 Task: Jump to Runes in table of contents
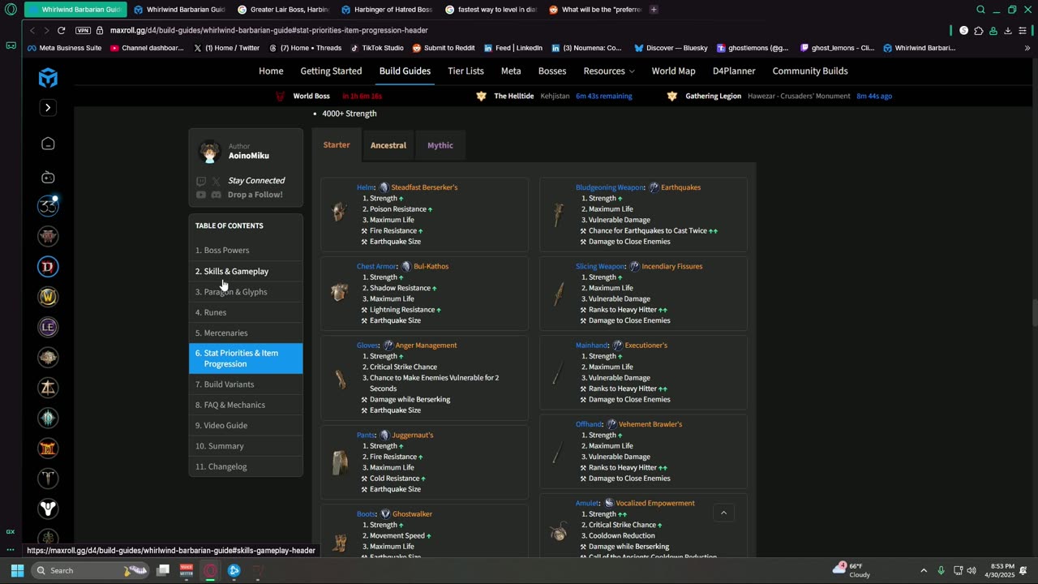coord(246,312)
